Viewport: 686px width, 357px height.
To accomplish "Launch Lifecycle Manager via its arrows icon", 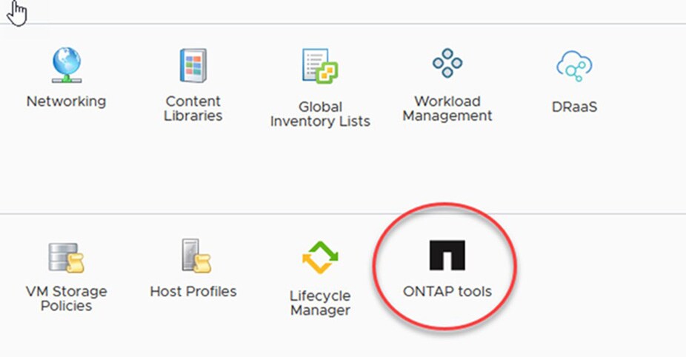I will pyautogui.click(x=320, y=258).
